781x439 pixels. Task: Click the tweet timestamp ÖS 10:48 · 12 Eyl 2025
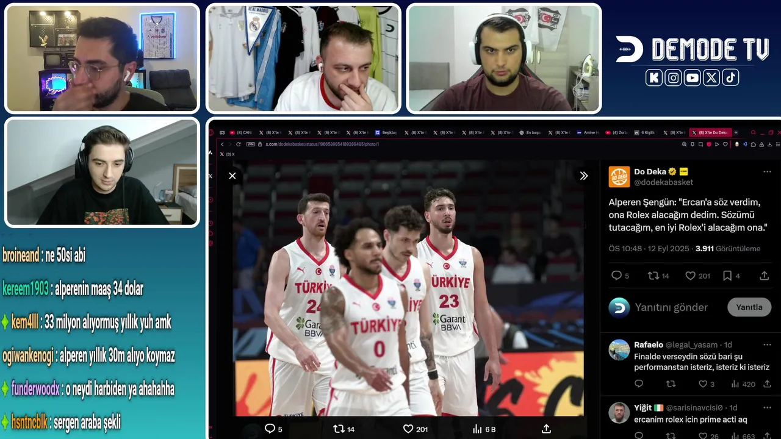click(x=649, y=249)
